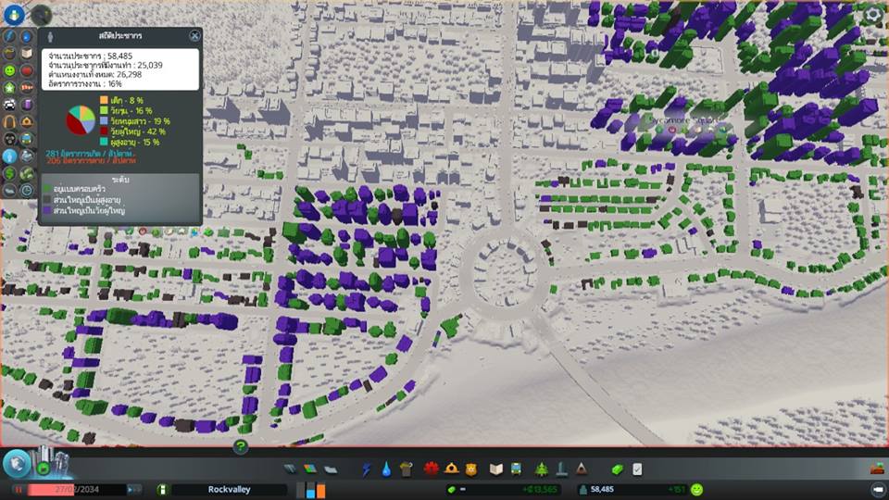
Task: Select the Pollution purple barrel info view
Action: tap(27, 105)
